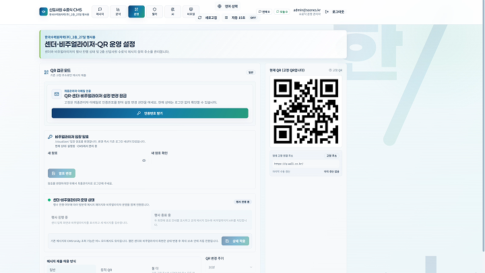Click the 고정 QR label with clock icon

tap(335, 70)
